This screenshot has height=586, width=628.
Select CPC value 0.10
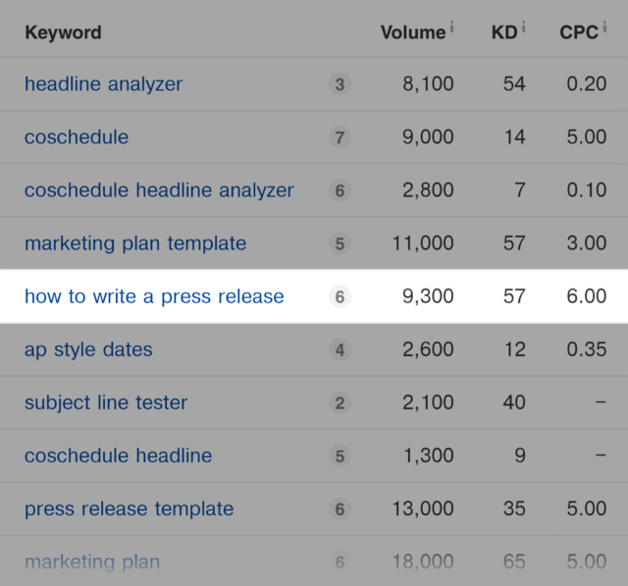587,190
